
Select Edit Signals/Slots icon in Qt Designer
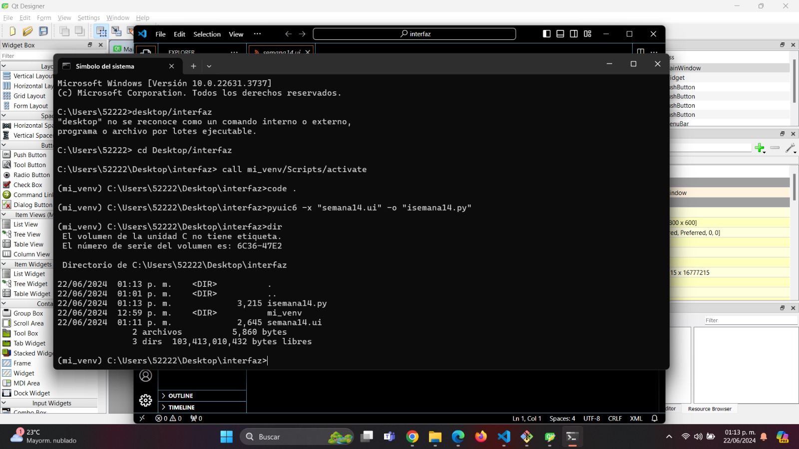point(117,31)
